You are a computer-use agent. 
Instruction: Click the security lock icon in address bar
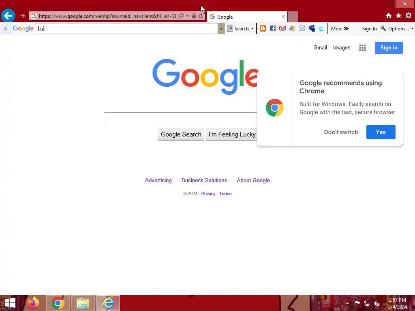[x=194, y=16]
